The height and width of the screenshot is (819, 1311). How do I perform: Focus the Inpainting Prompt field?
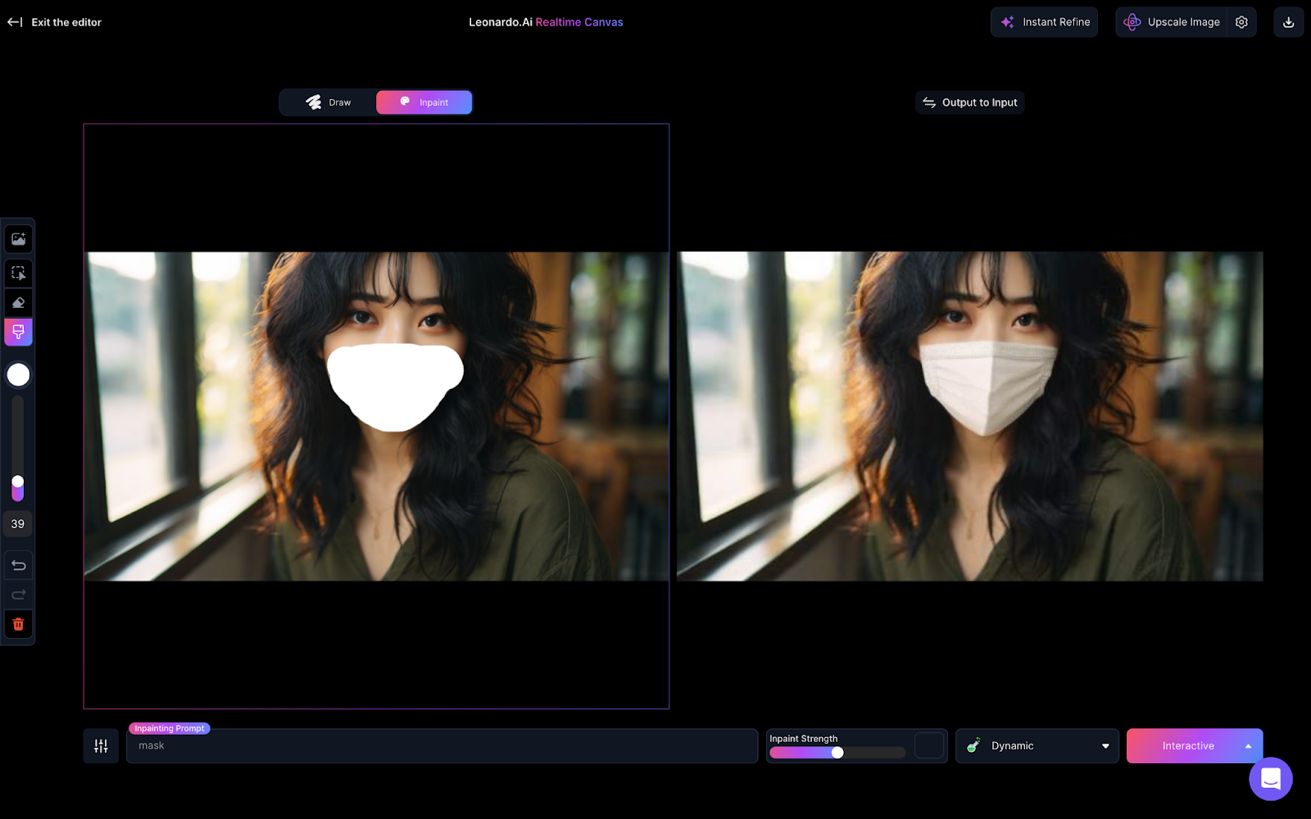point(442,746)
